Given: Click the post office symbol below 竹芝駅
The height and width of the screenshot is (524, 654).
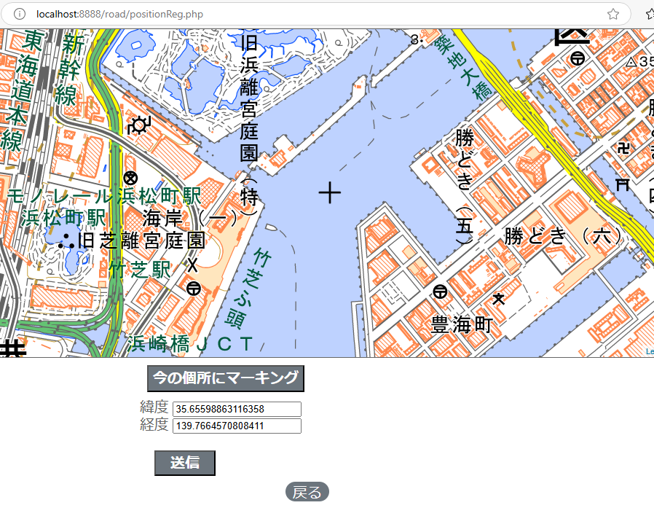Looking at the screenshot, I should click(193, 289).
